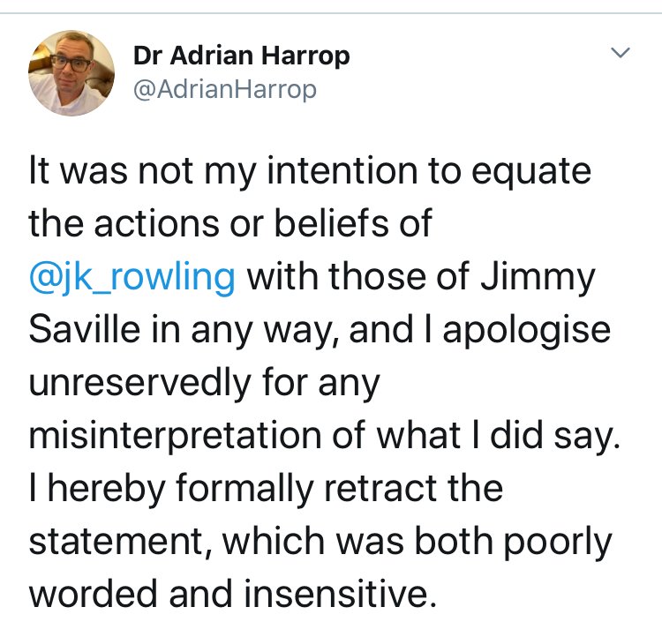Screen dimensions: 662x637
Task: Click the word 'hereby' in the tweet
Action: click(x=106, y=490)
